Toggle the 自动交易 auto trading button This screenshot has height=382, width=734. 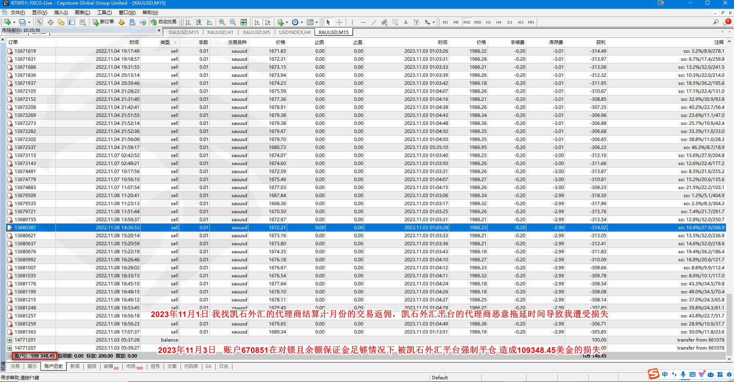click(164, 22)
